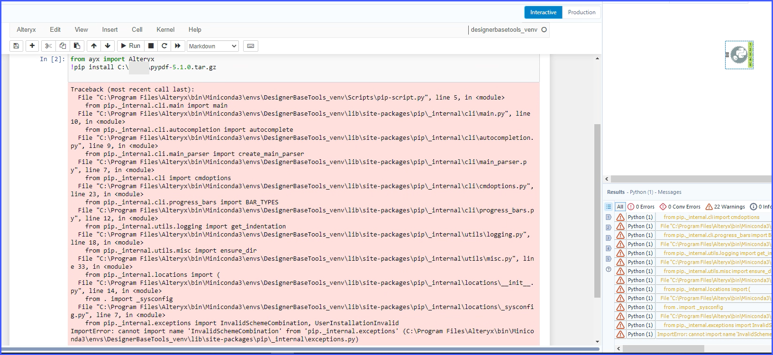
Task: Run the current cell
Action: pos(131,46)
